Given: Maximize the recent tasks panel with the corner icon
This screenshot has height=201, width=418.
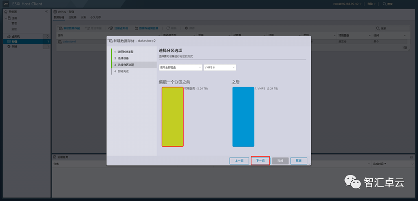Looking at the screenshot, I should [x=411, y=158].
